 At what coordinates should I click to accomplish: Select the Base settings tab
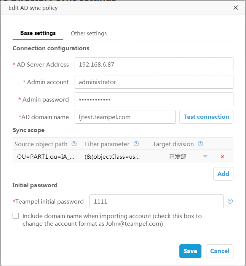(38, 33)
